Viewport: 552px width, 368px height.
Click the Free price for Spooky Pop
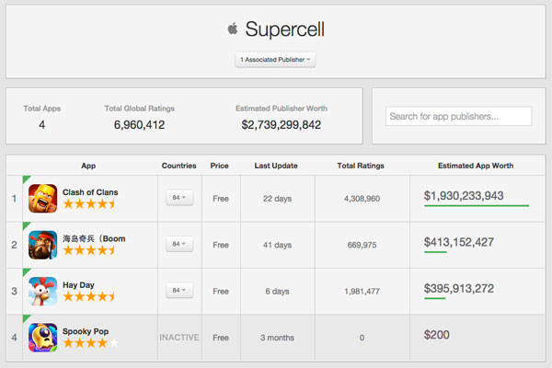(221, 338)
